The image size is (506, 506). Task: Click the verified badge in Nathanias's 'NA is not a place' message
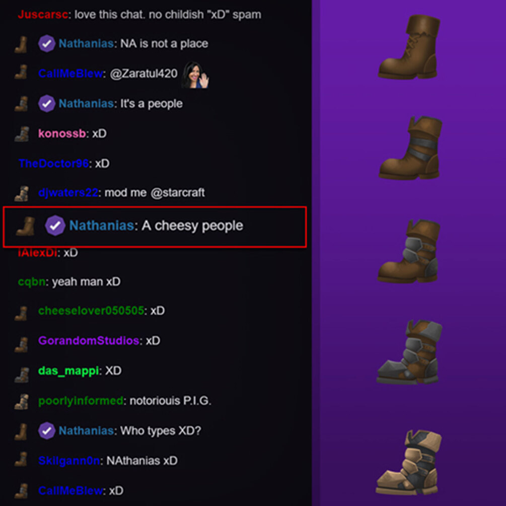click(x=46, y=43)
